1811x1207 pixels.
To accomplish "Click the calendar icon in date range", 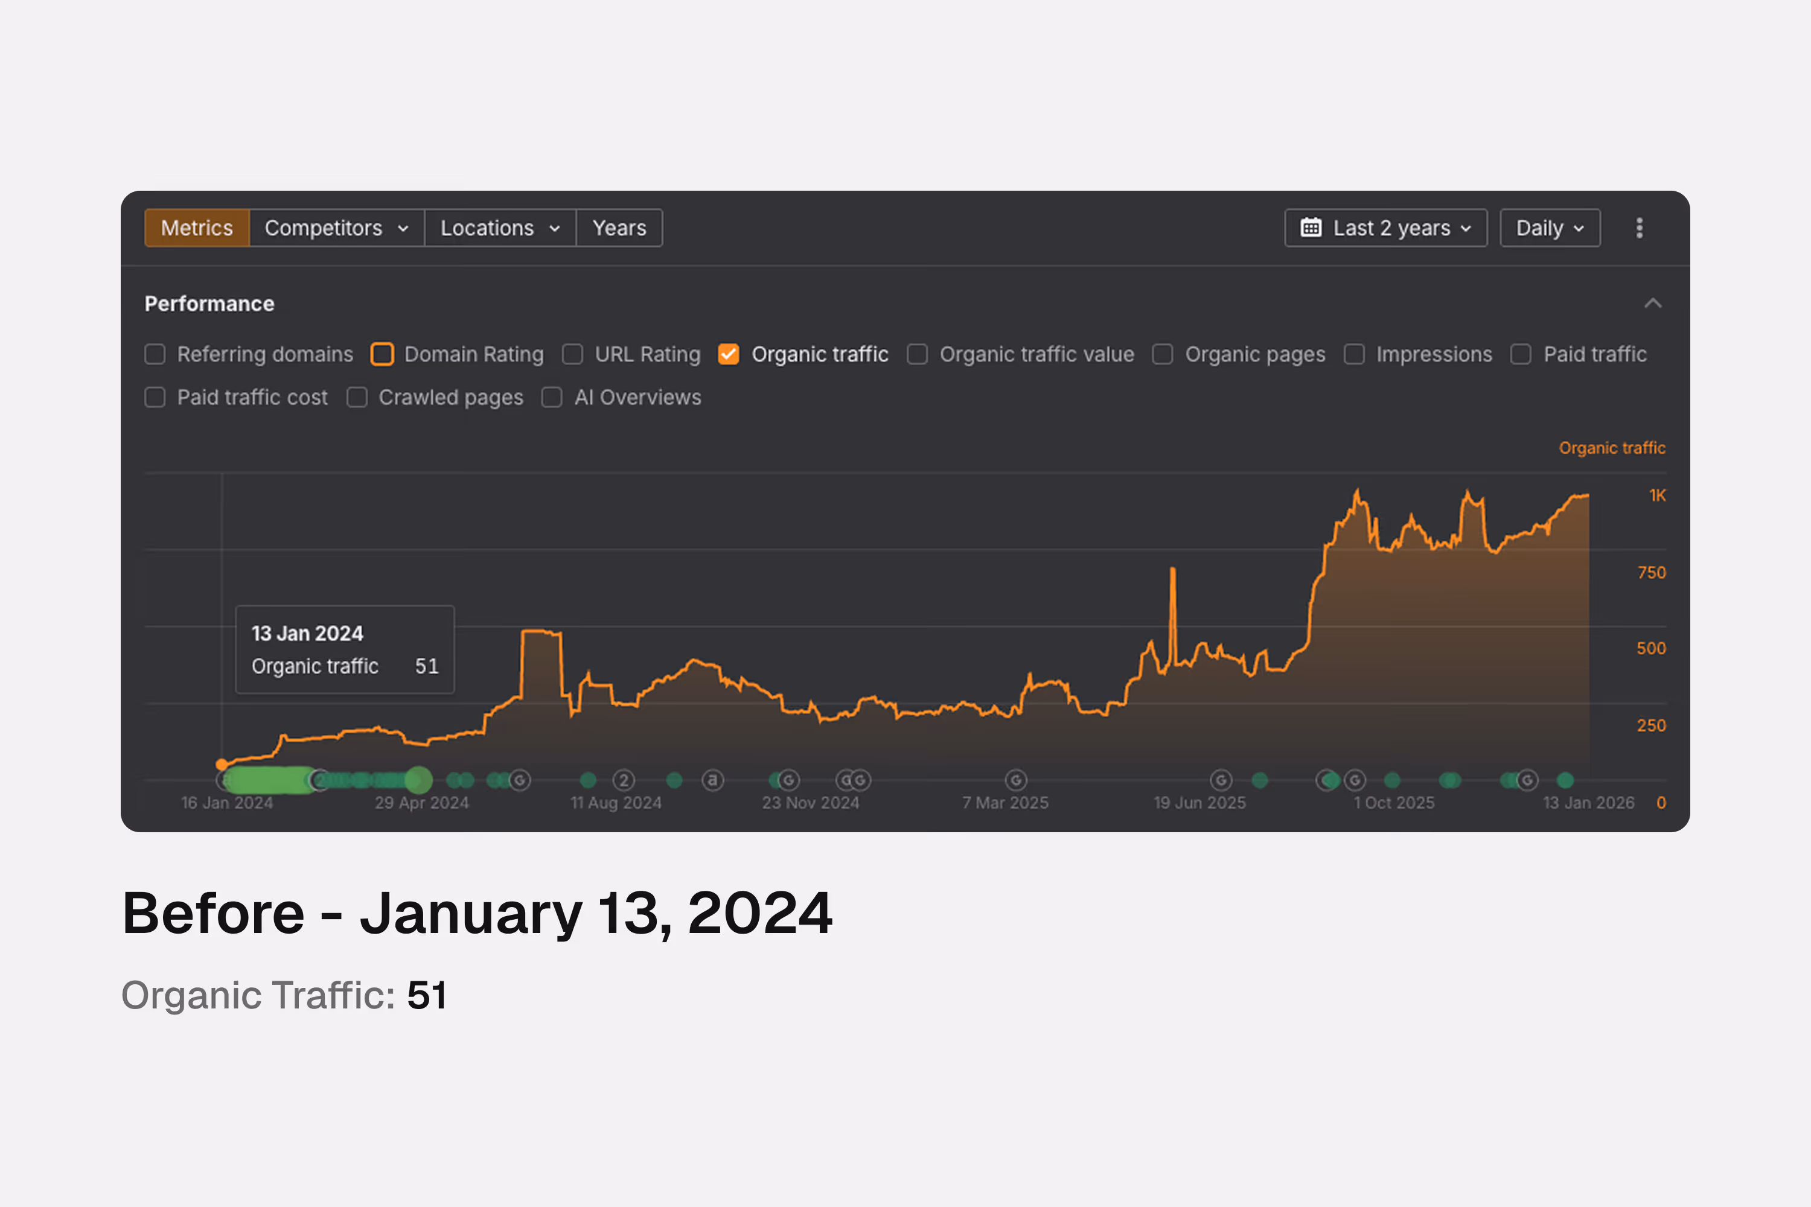I will coord(1311,228).
